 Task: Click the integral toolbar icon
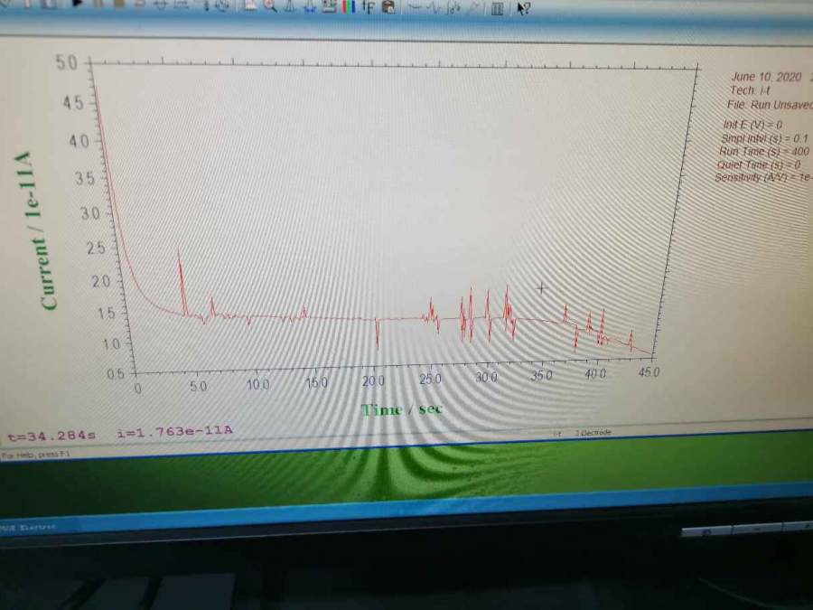pos(453,8)
